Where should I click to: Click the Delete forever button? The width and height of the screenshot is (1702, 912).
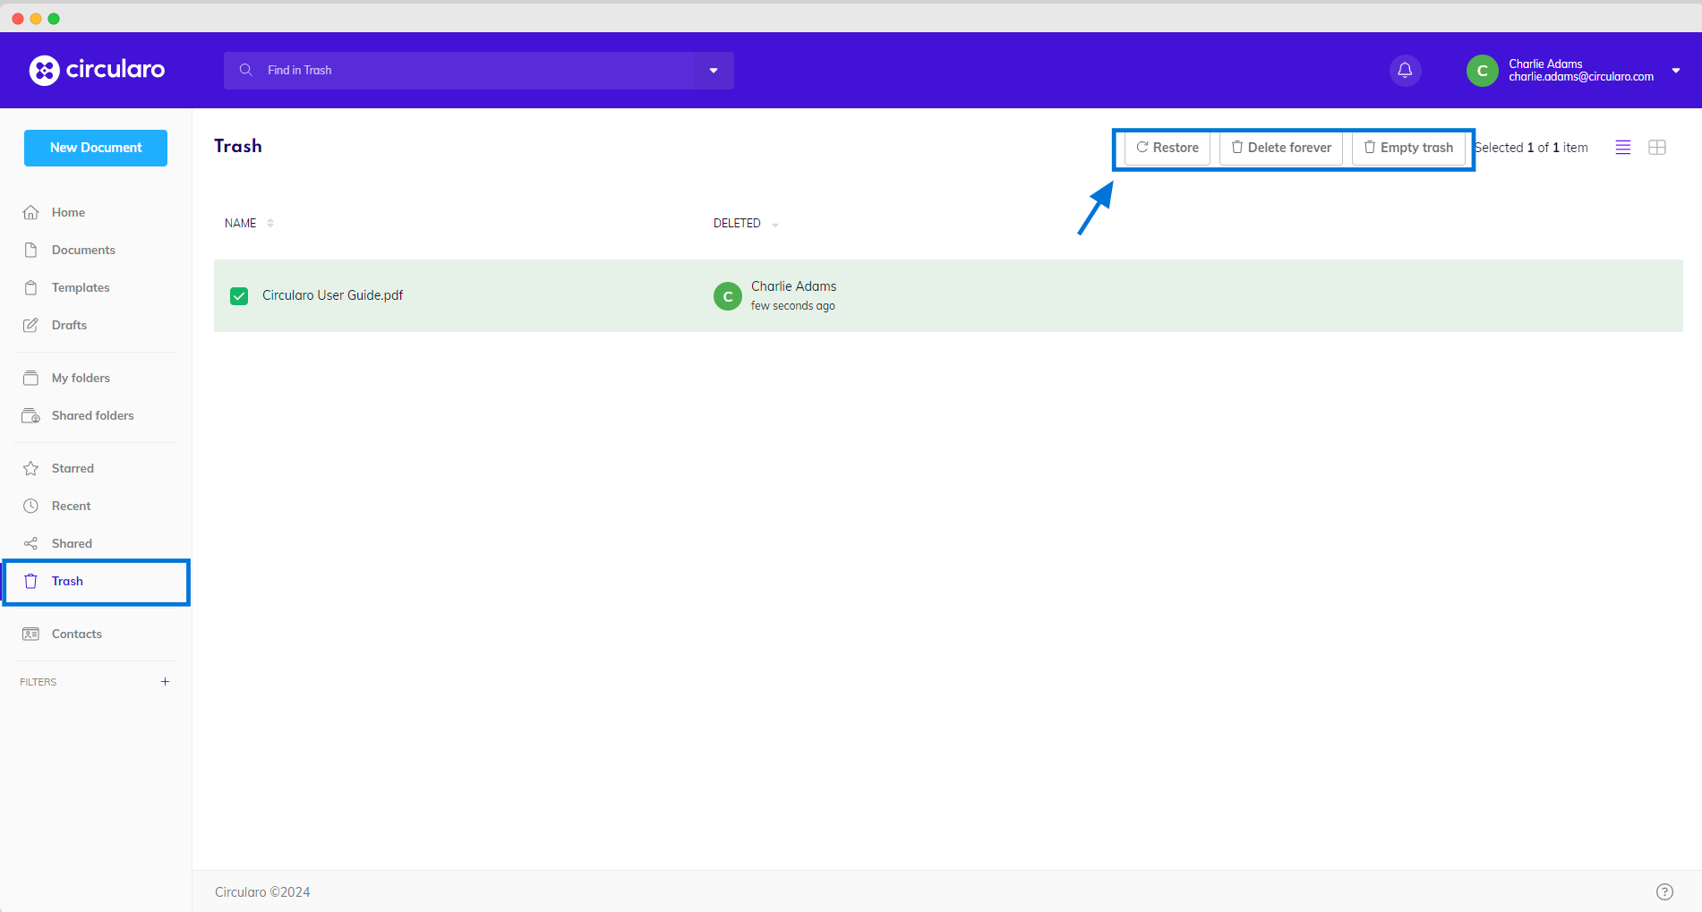1280,148
